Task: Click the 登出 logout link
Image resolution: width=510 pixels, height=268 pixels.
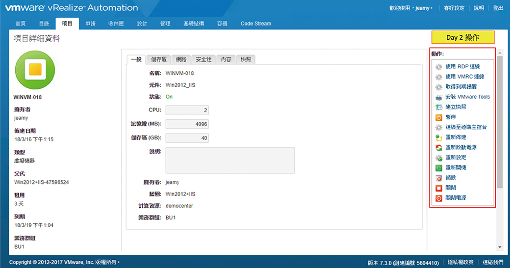Action: click(x=498, y=8)
